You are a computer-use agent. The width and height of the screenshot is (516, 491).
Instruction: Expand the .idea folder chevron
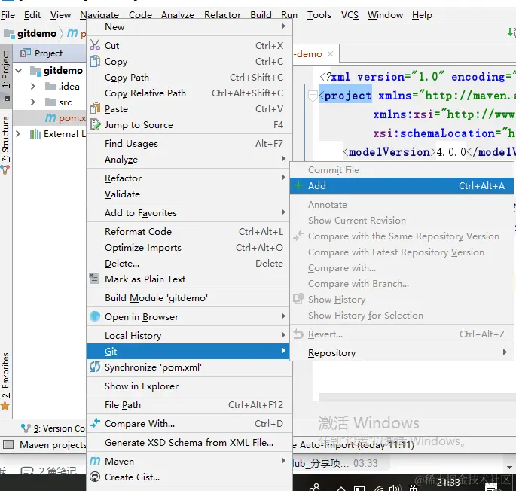[32, 86]
